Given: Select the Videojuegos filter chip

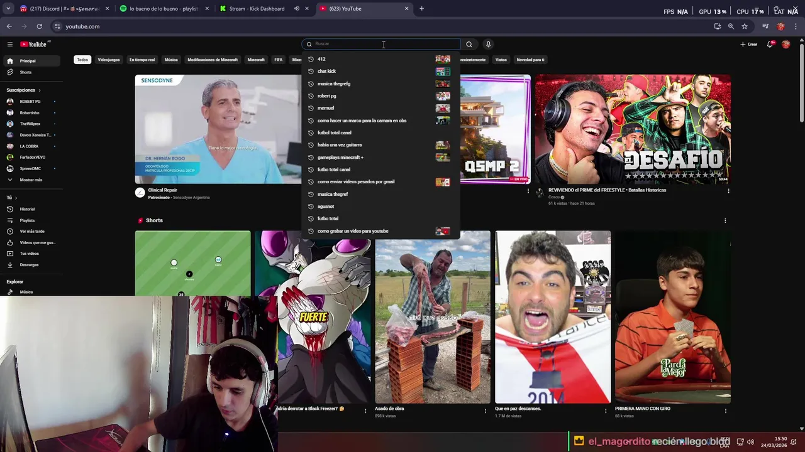Looking at the screenshot, I should [109, 60].
